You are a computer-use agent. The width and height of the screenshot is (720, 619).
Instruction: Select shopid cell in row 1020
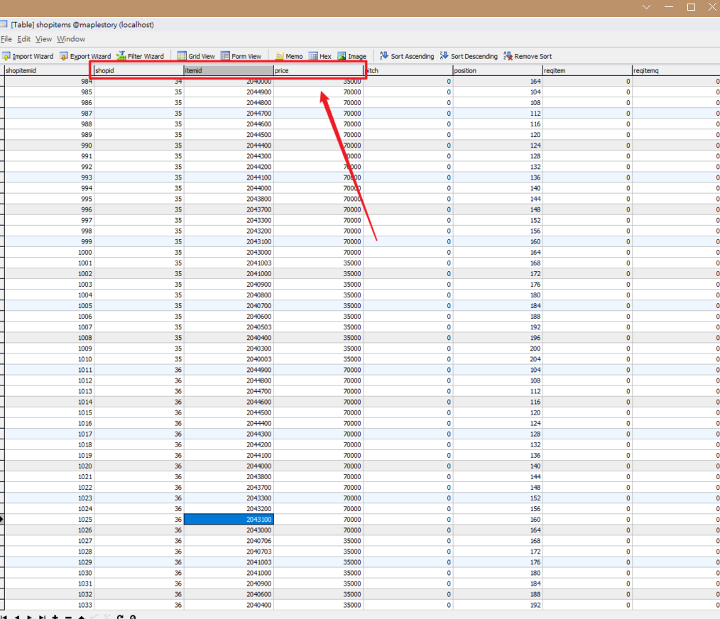point(138,466)
